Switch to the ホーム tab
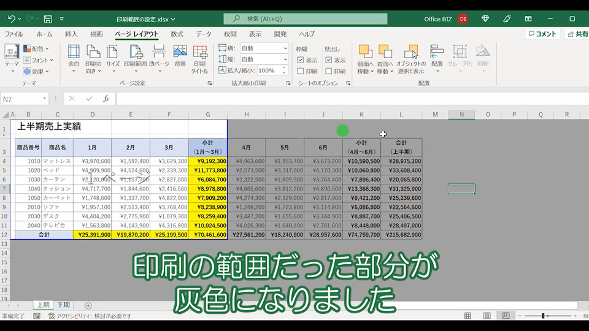This screenshot has height=331, width=589. (44, 34)
